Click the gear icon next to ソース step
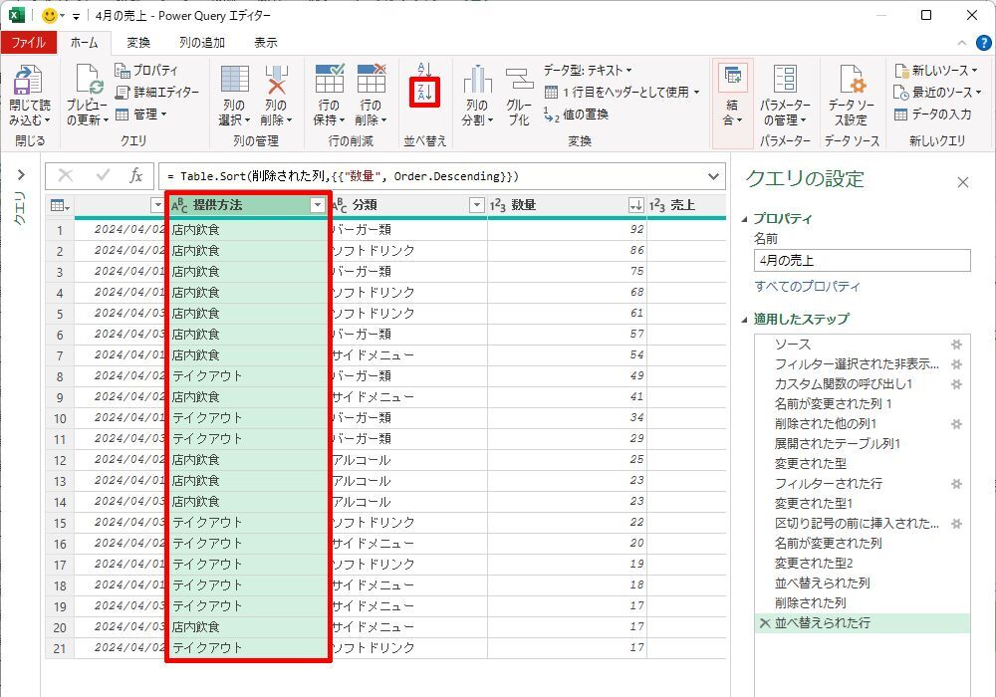This screenshot has width=996, height=697. tap(956, 345)
